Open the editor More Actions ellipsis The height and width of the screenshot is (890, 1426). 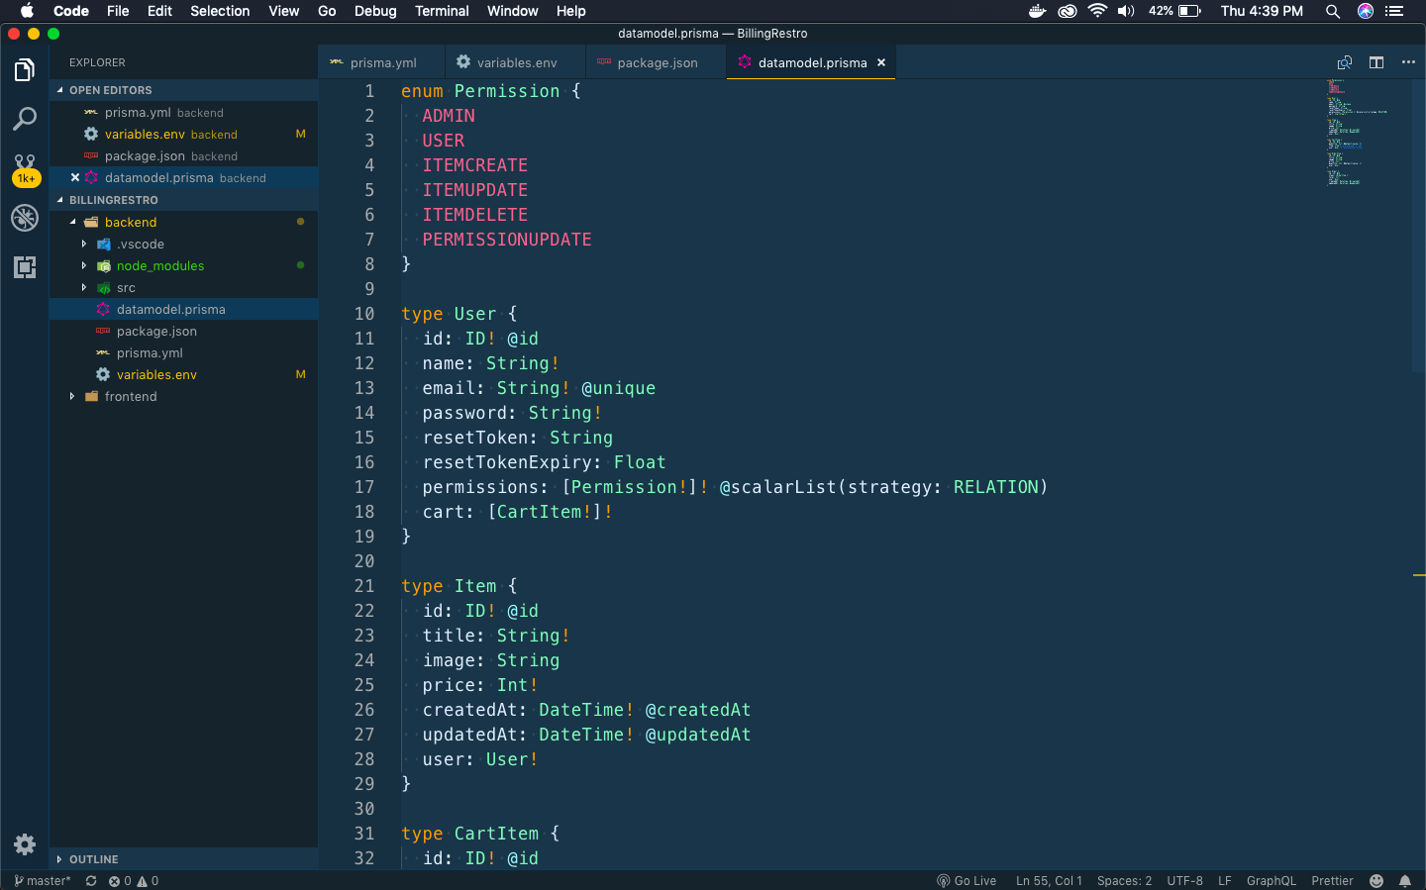[x=1408, y=62]
